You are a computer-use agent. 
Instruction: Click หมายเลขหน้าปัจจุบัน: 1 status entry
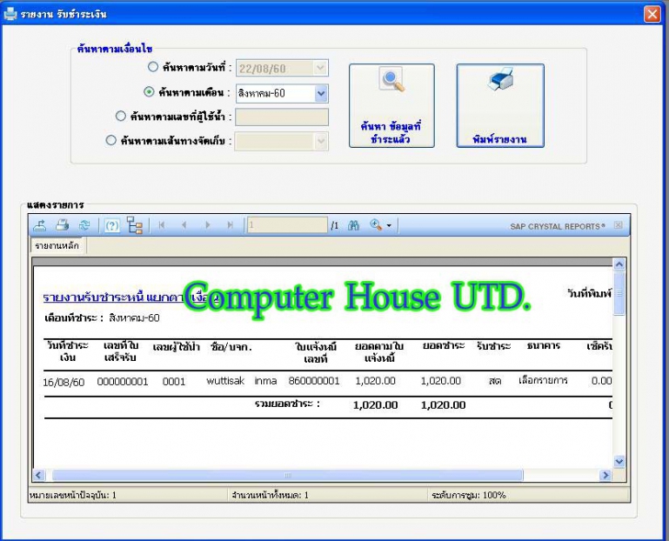pyautogui.click(x=73, y=495)
